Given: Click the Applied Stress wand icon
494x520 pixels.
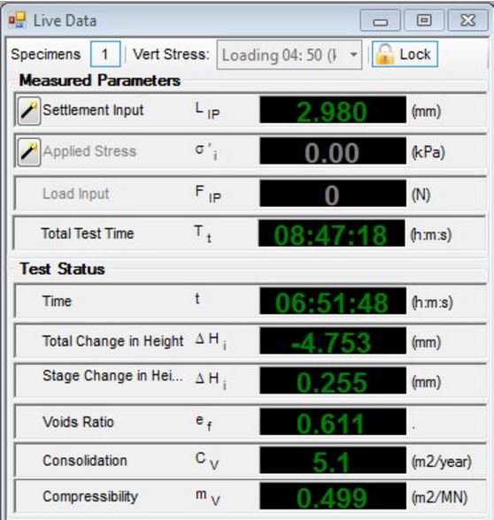Looking at the screenshot, I should coord(29,152).
